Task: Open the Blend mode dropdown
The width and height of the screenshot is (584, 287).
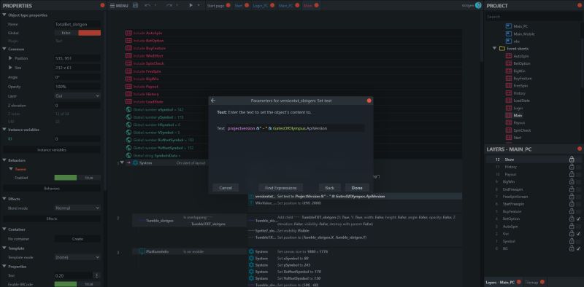Action: [x=77, y=208]
